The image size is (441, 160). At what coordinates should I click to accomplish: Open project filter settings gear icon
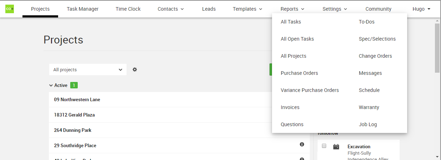click(x=135, y=70)
